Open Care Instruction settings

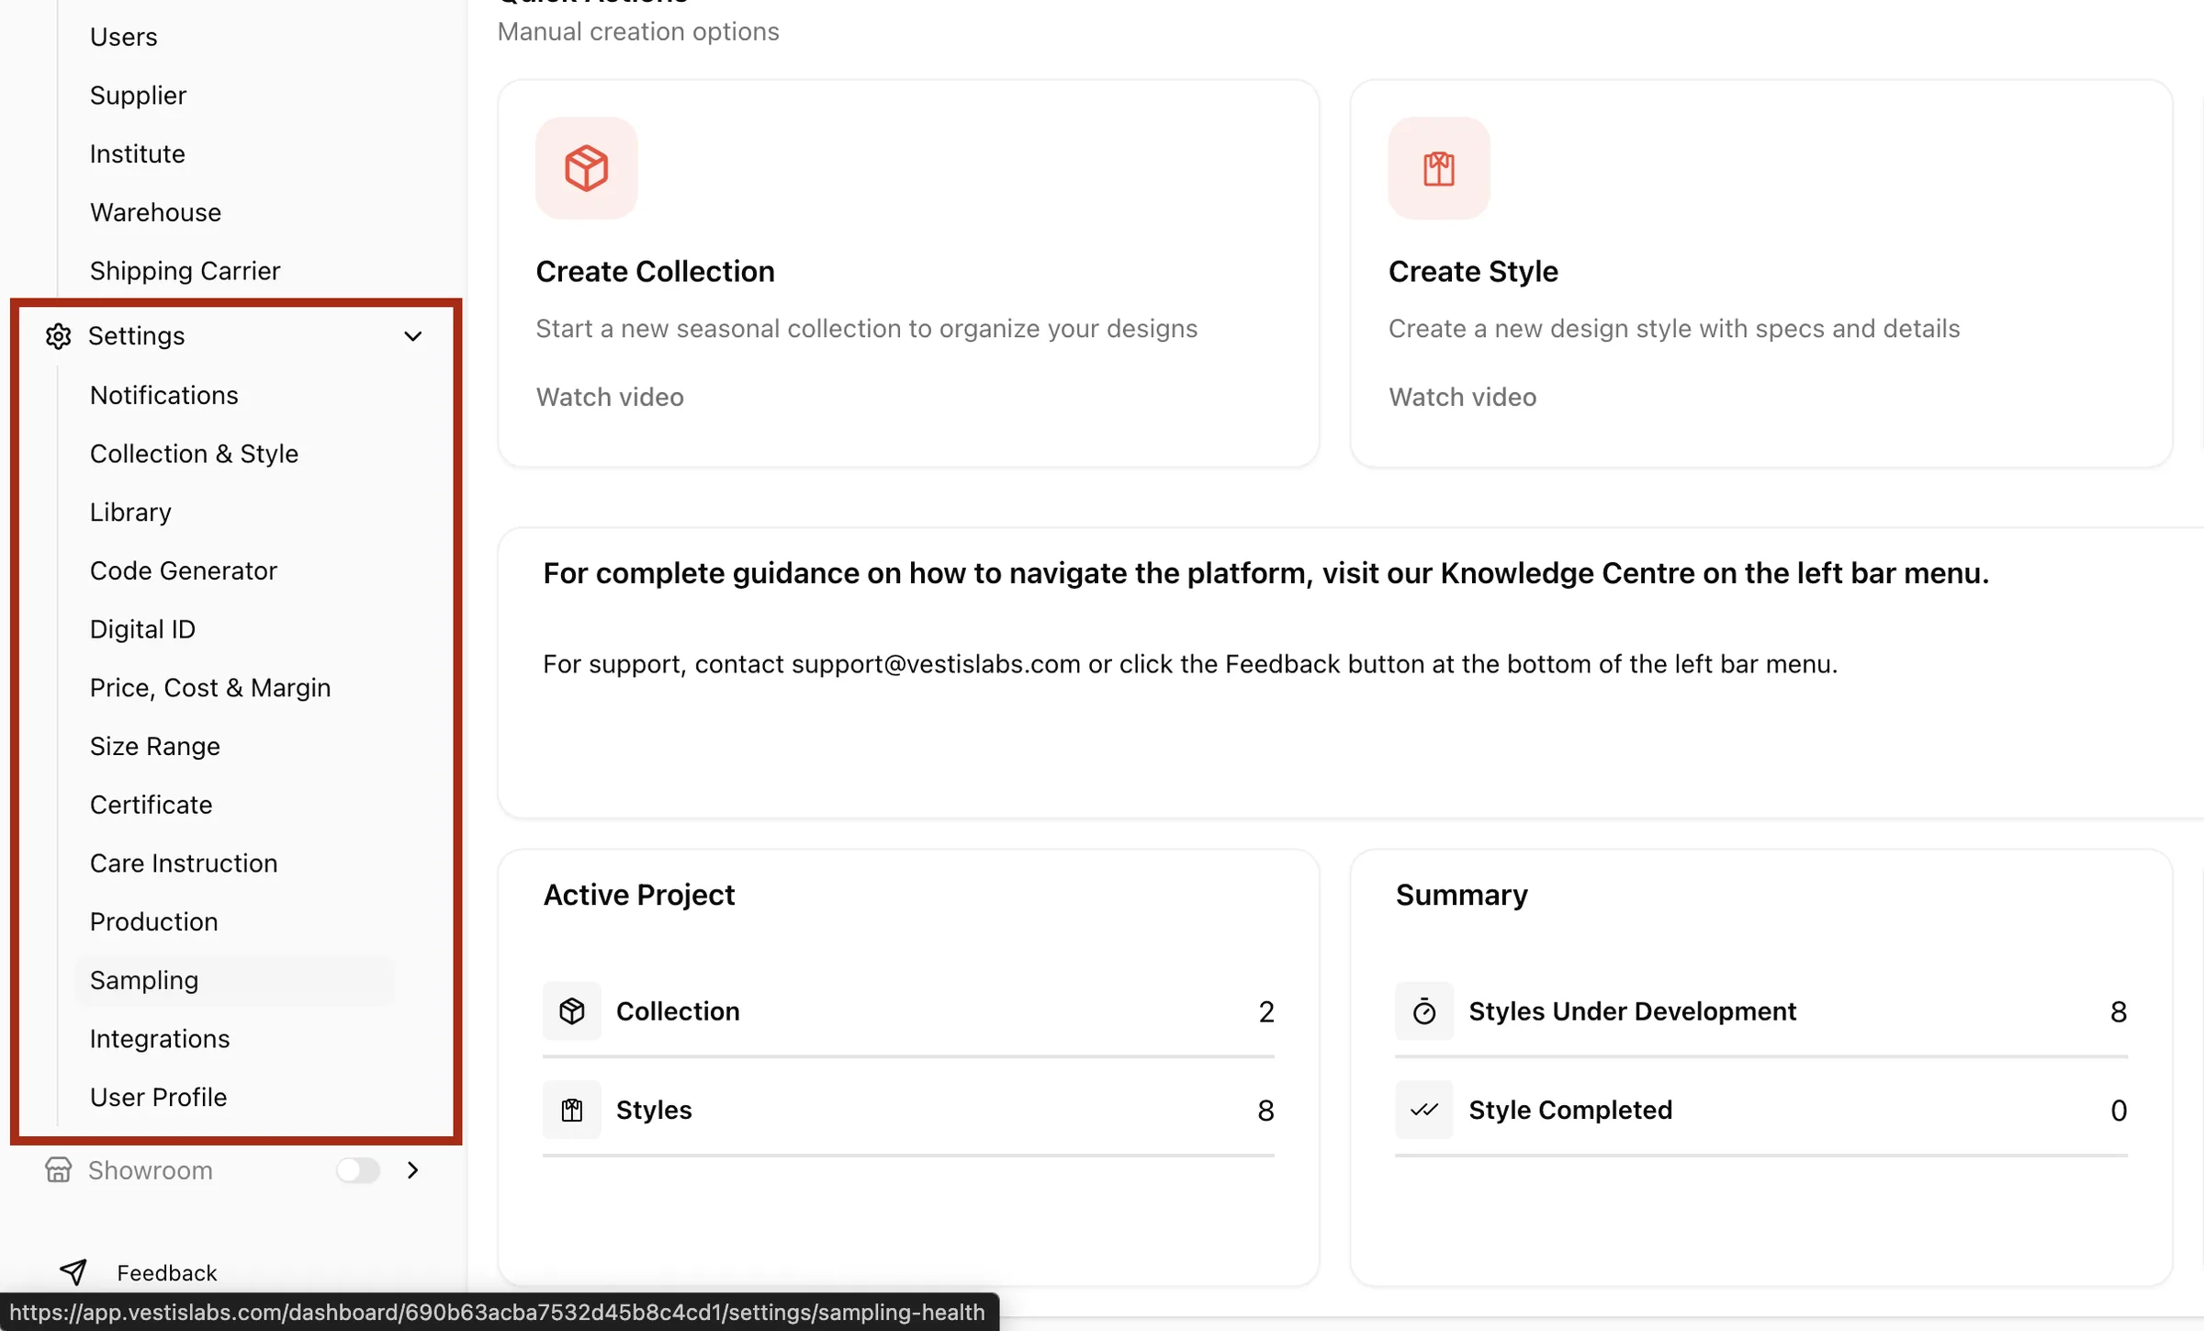pyautogui.click(x=183, y=863)
